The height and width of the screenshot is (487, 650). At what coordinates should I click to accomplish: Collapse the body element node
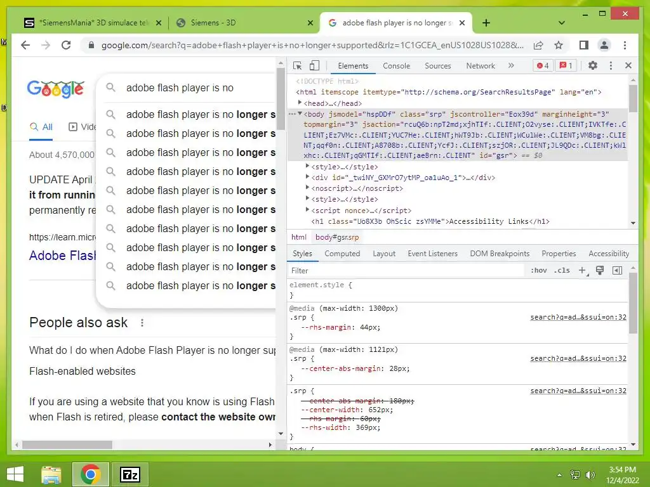pos(300,114)
